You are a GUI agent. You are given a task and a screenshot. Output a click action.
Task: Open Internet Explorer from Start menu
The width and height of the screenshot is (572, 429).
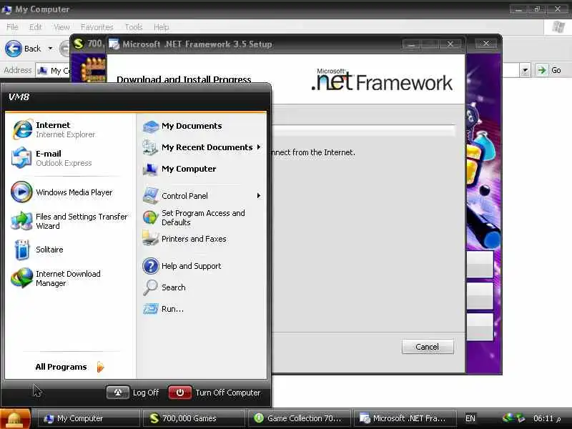[22, 129]
